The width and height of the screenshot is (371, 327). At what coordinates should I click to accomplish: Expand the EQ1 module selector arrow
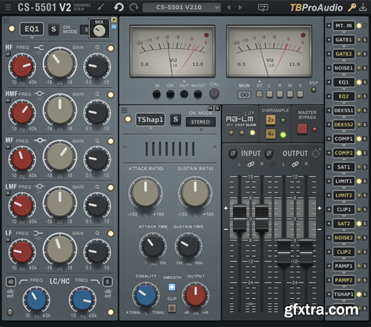[32, 38]
